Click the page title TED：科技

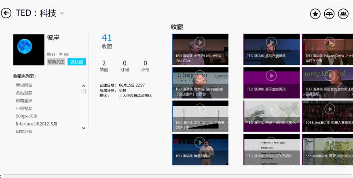(36, 13)
